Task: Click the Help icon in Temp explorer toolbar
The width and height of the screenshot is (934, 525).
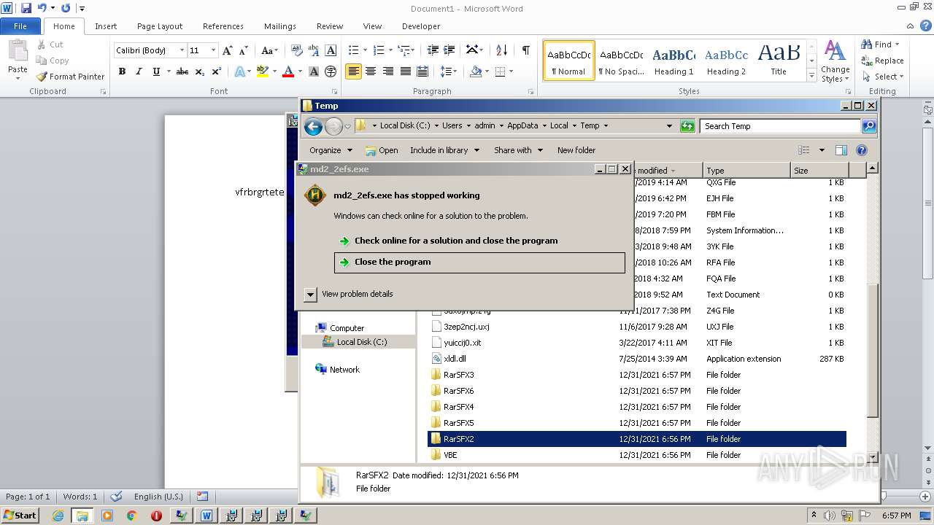Action: click(861, 150)
